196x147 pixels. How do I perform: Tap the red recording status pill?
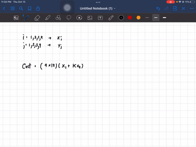tap(171, 2)
